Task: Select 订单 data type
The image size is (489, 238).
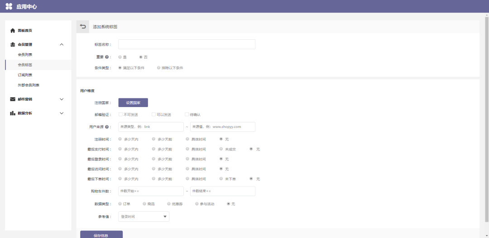Action: [120, 204]
